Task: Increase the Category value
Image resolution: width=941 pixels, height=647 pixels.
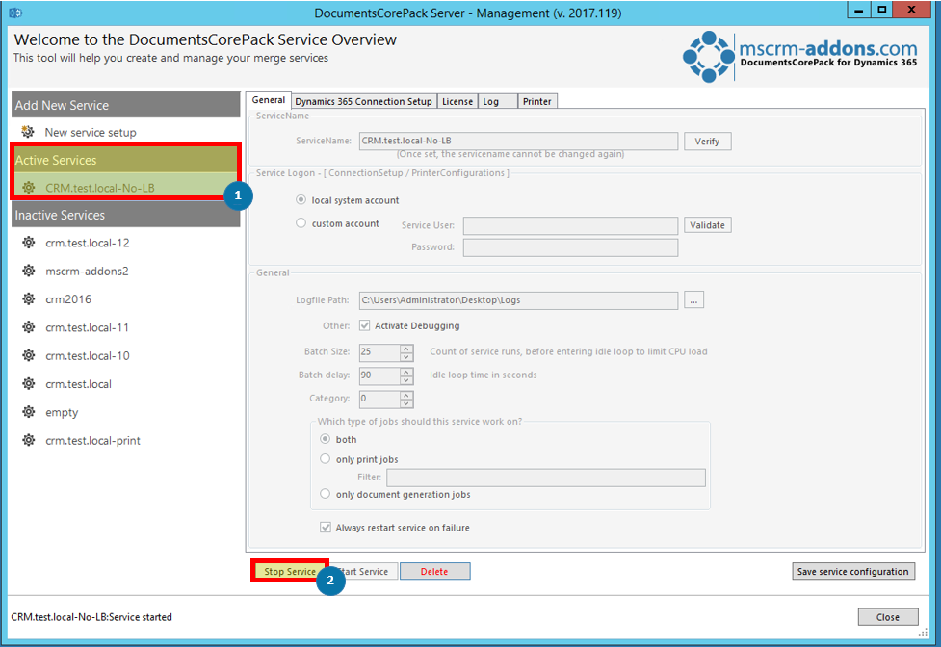Action: pos(406,395)
